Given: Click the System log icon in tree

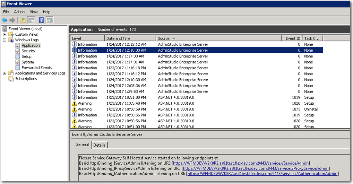Looking at the screenshot, I should (18, 62).
